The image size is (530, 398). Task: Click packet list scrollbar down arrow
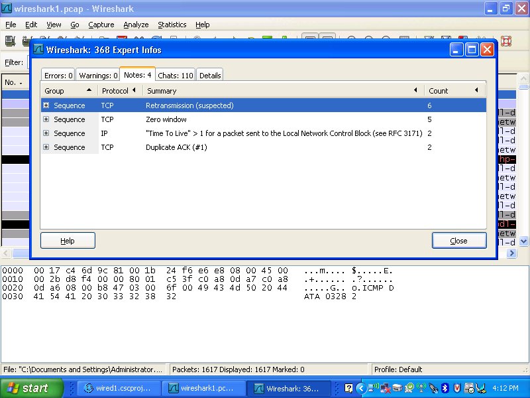(524, 241)
